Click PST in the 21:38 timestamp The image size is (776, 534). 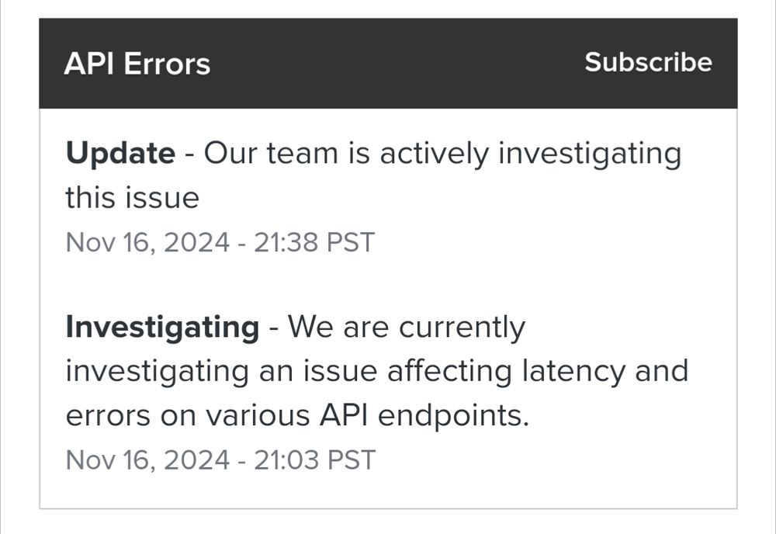pos(350,243)
